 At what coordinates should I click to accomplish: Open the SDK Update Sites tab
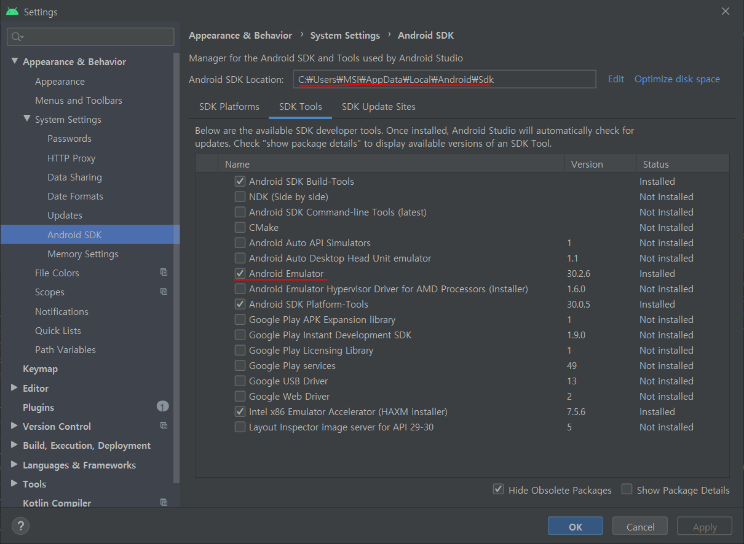379,107
